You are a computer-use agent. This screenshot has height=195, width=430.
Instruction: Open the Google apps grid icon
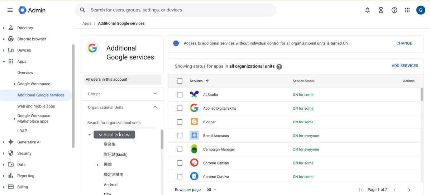click(407, 10)
